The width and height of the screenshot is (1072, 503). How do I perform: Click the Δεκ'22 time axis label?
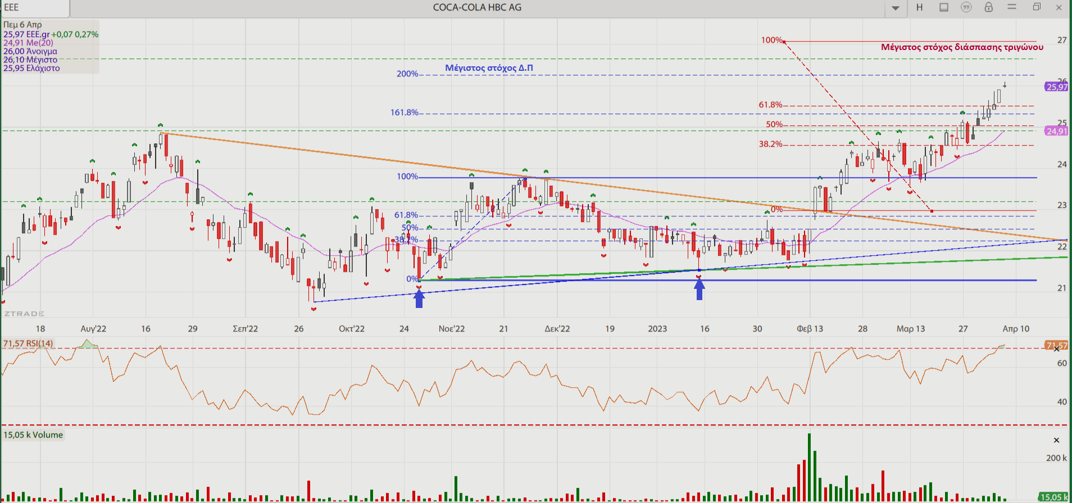[557, 329]
